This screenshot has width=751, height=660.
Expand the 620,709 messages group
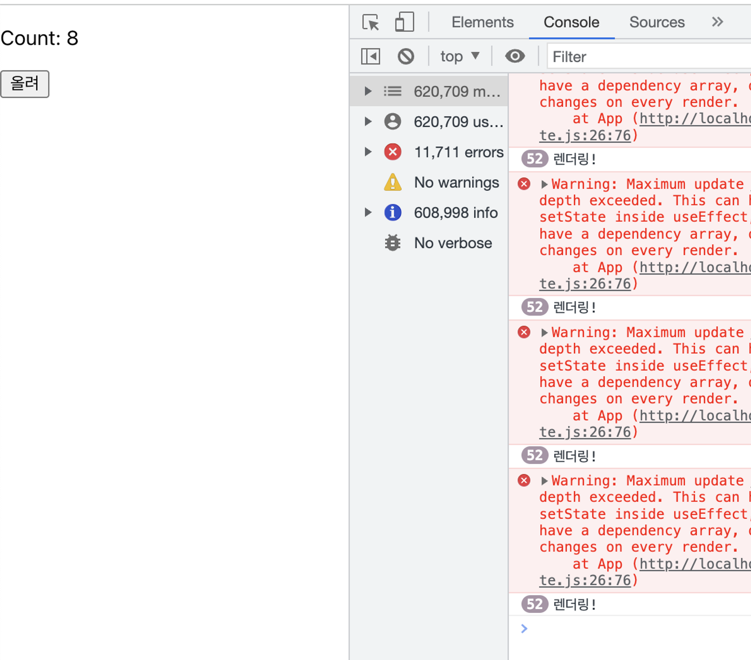pyautogui.click(x=368, y=91)
